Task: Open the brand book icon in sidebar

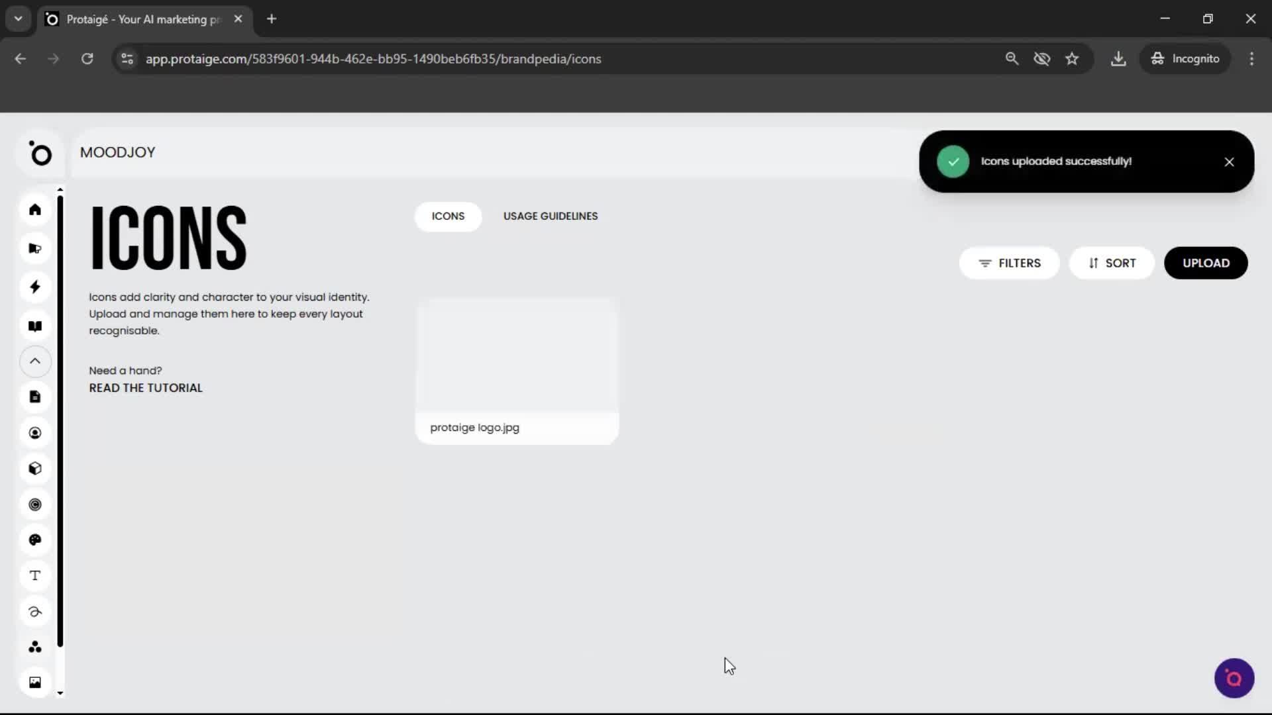Action: (34, 326)
